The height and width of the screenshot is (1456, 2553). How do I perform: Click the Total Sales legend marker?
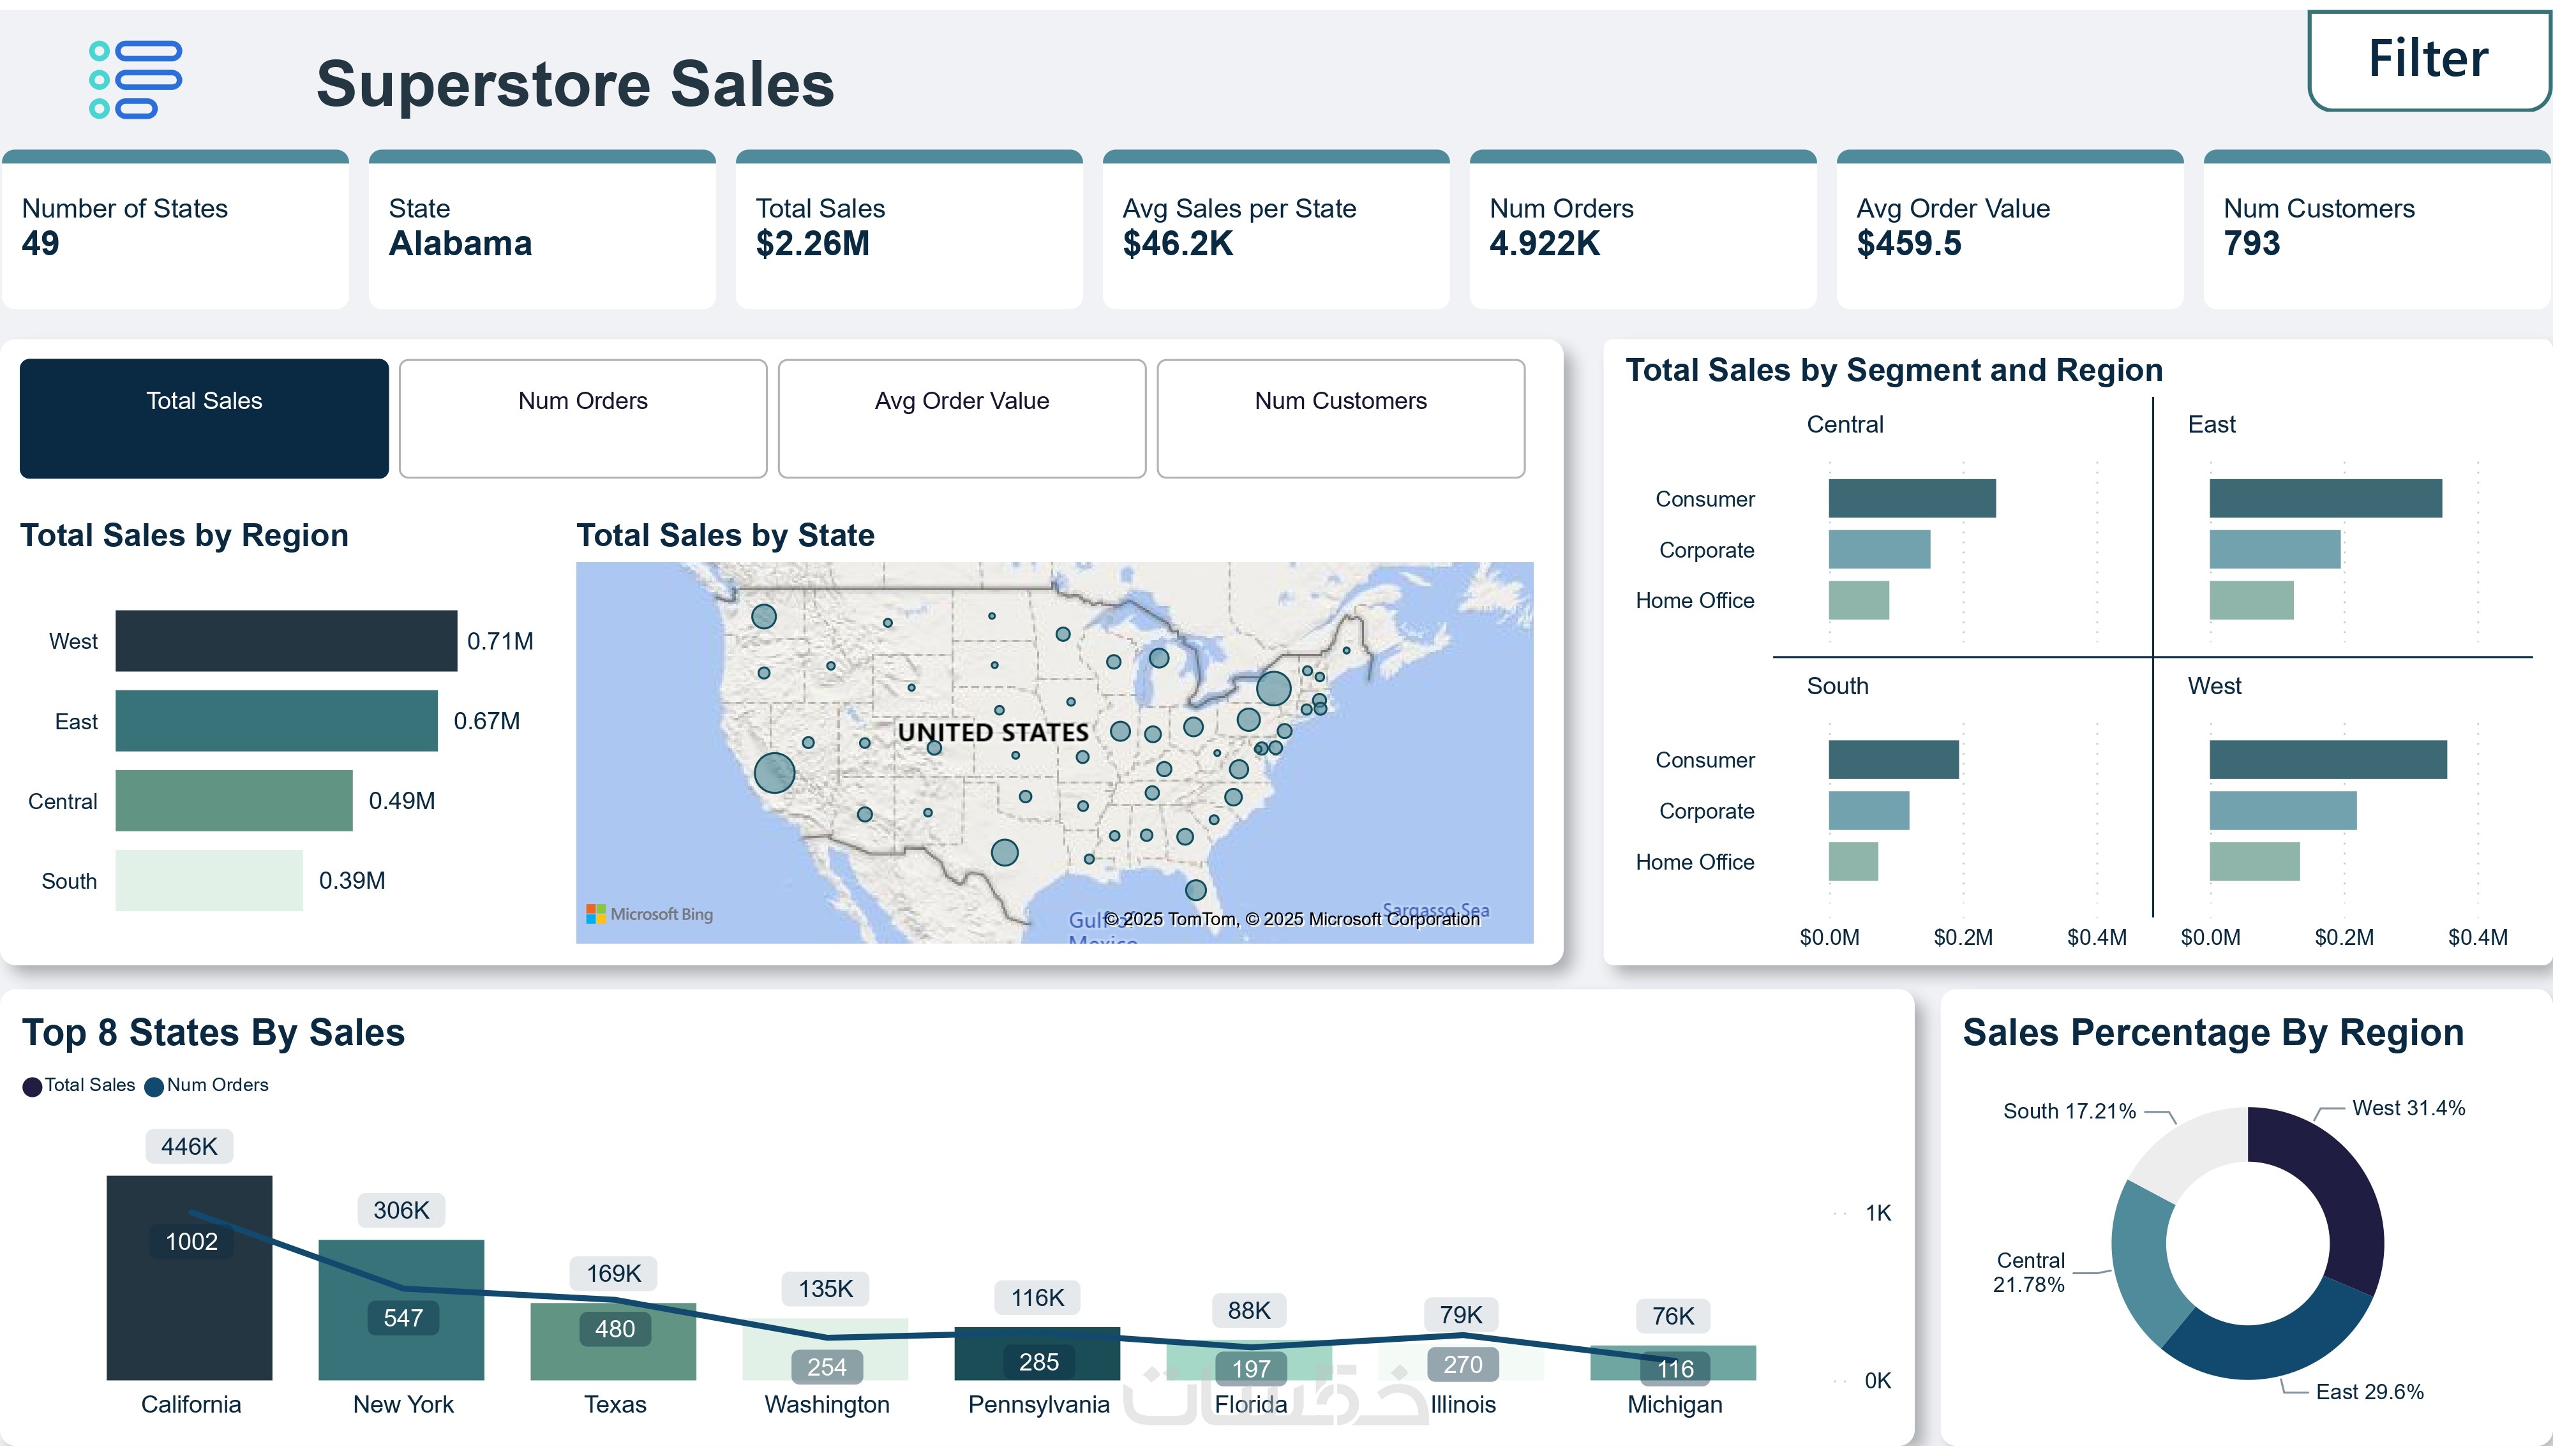click(x=33, y=1087)
